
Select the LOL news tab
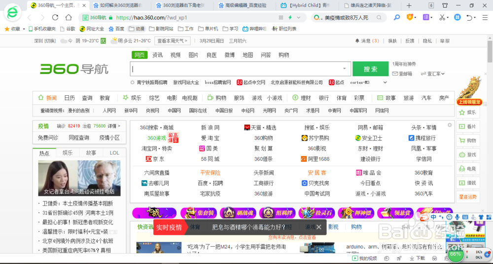click(x=114, y=153)
